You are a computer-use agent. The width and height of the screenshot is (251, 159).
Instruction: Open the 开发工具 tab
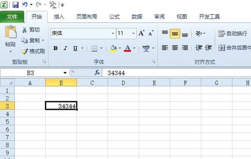[209, 17]
